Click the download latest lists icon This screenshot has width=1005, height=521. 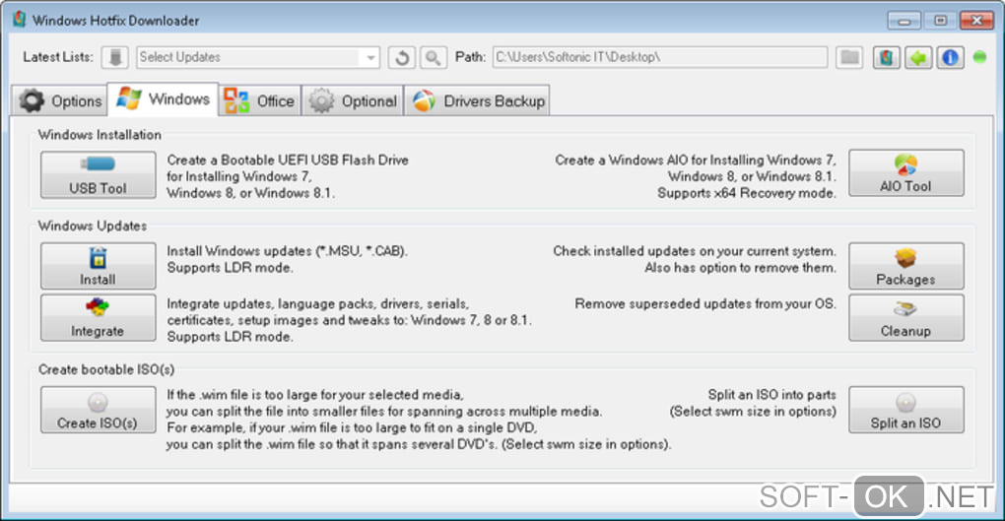click(x=115, y=57)
